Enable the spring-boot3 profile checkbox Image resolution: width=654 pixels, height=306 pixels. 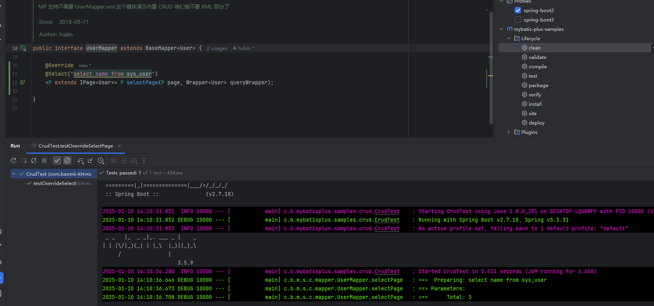518,20
